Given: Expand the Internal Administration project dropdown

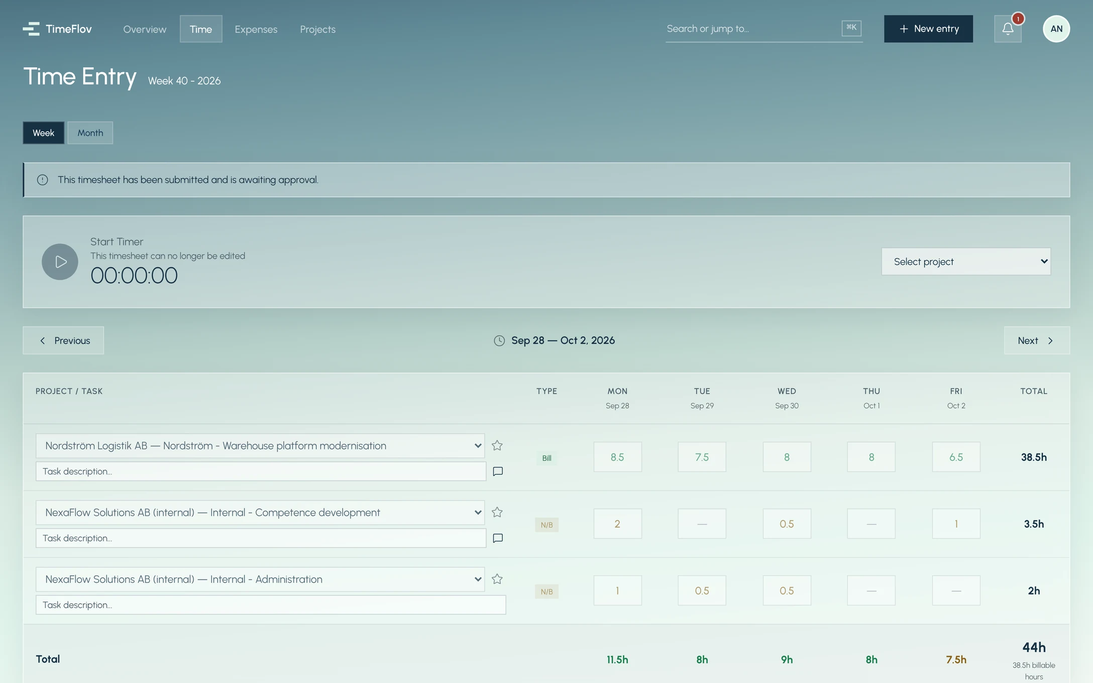Looking at the screenshot, I should (260, 580).
